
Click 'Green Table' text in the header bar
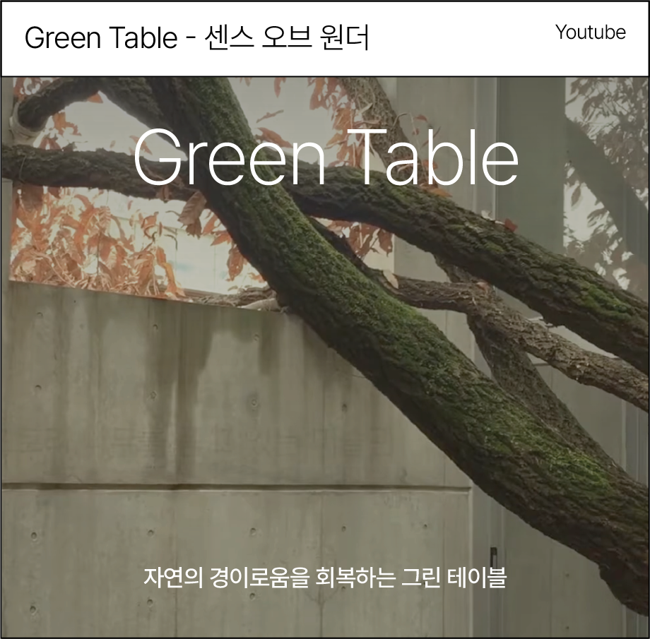tap(101, 38)
